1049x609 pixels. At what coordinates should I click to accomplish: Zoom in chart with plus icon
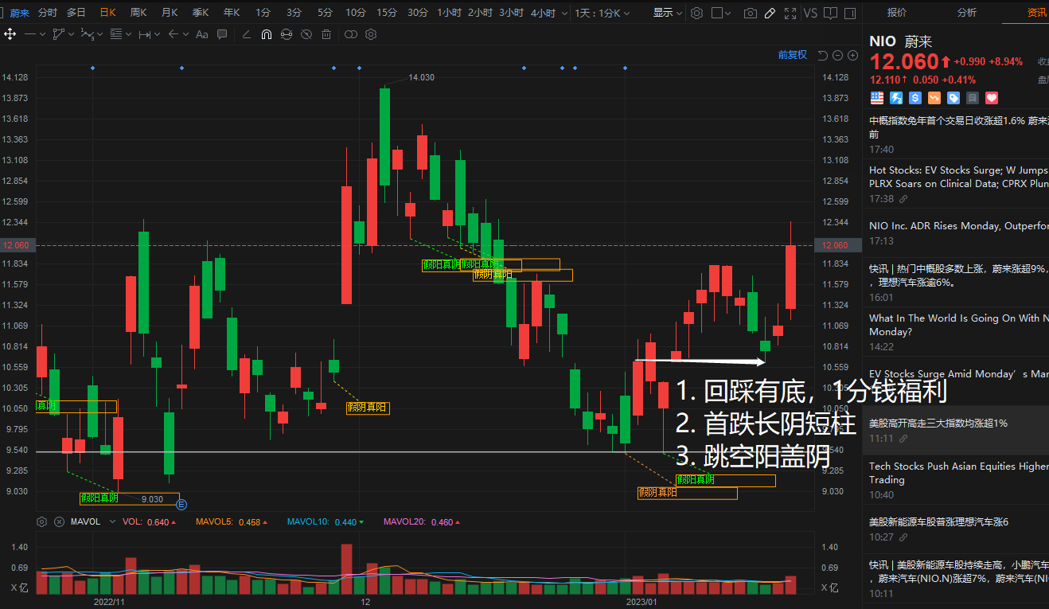[852, 55]
